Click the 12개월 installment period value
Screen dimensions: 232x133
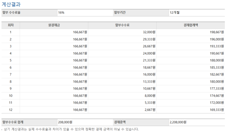coord(175,13)
